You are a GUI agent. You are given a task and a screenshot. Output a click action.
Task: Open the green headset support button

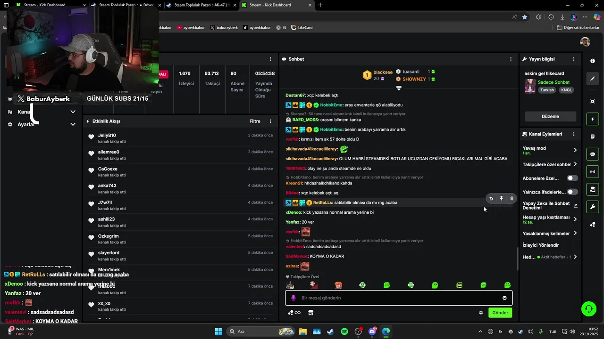588,309
